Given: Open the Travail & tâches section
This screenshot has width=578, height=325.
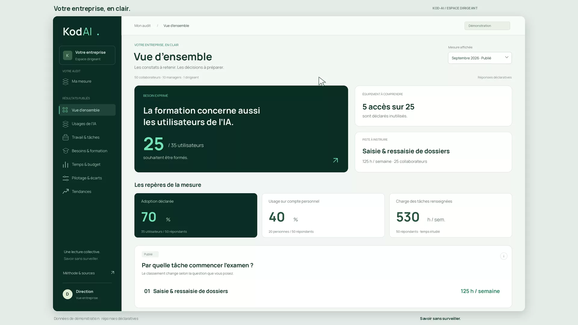Looking at the screenshot, I should 87,138.
